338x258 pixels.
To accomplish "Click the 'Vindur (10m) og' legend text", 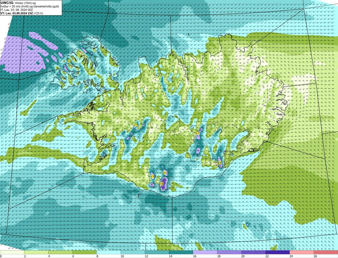I will pos(25,3).
